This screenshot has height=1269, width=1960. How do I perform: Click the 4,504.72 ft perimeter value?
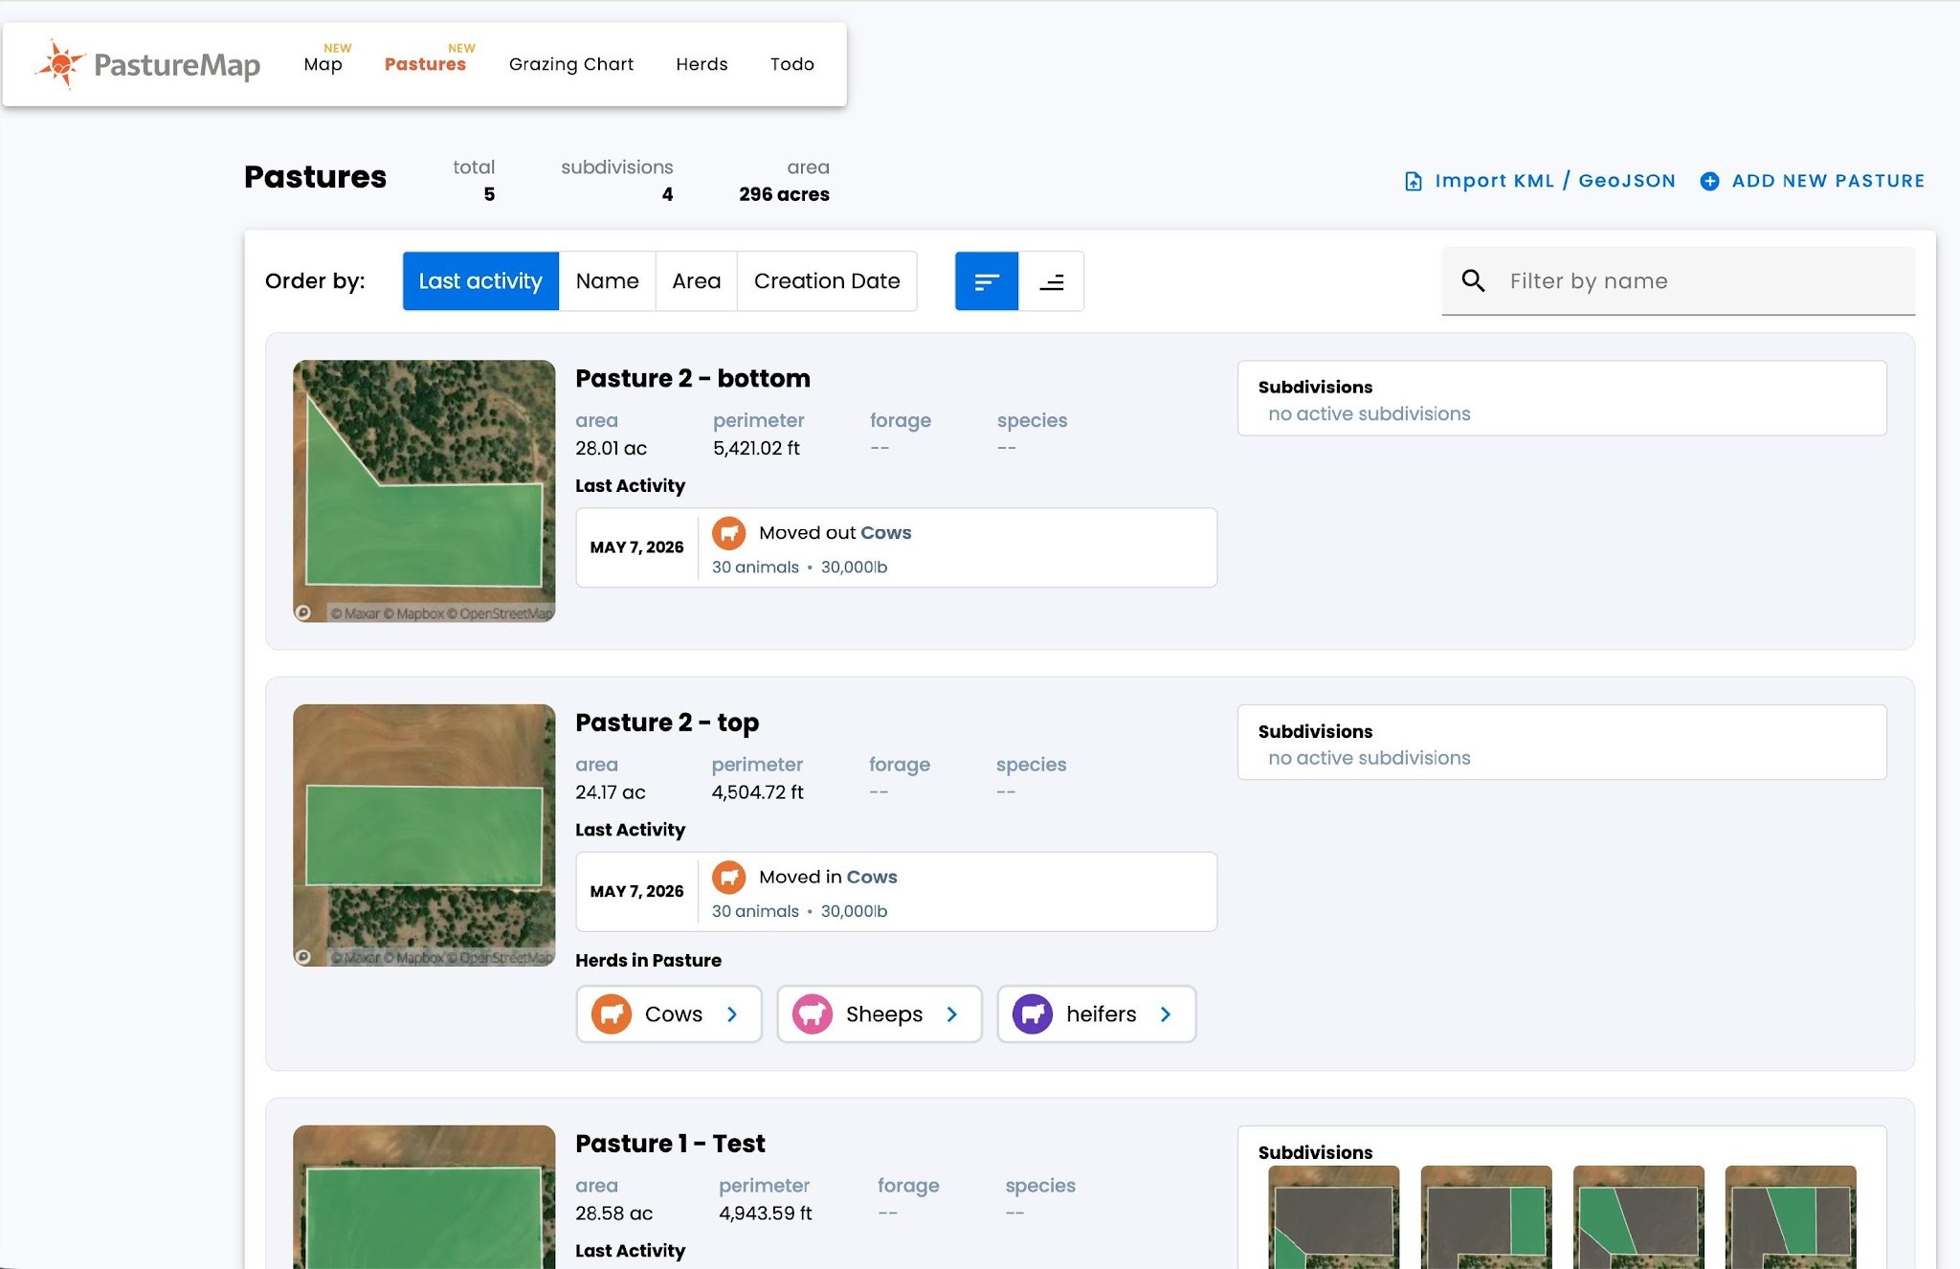757,792
